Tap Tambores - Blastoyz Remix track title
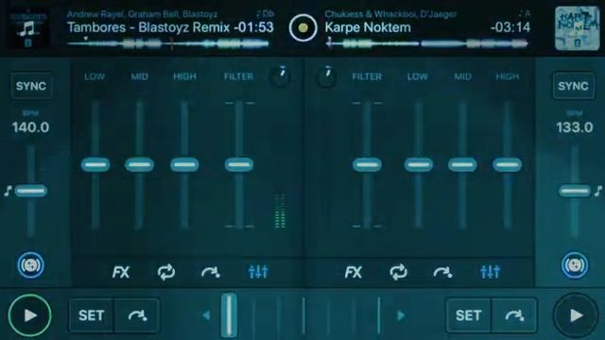Screen dimensions: 605x340 [x=148, y=27]
